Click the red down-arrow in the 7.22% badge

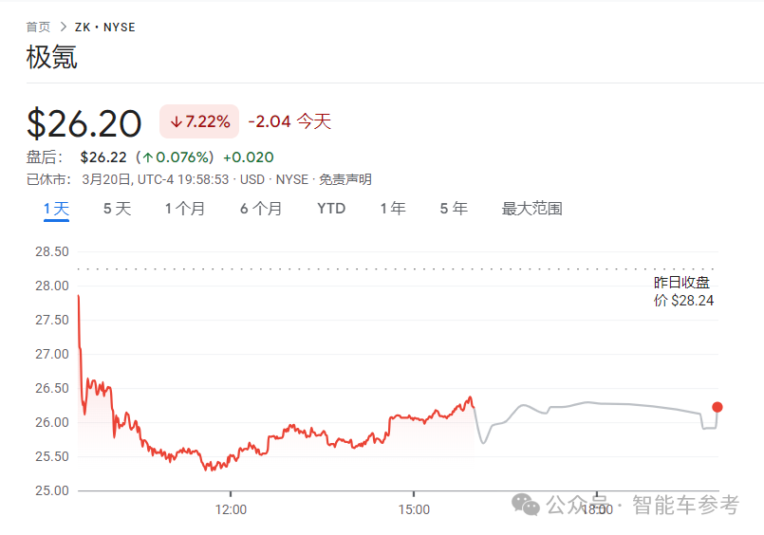(176, 121)
